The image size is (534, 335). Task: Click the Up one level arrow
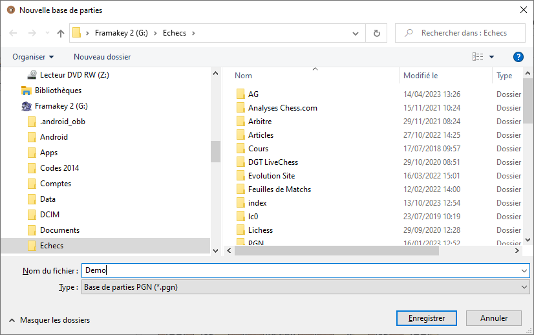61,33
